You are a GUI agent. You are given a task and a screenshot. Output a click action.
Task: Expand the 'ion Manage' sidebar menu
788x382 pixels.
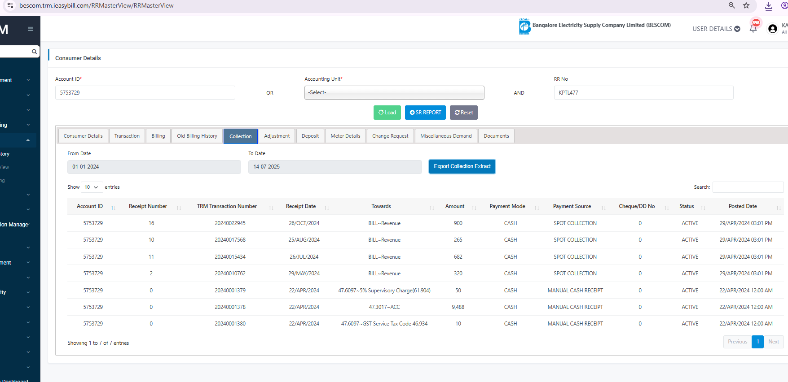click(x=15, y=225)
